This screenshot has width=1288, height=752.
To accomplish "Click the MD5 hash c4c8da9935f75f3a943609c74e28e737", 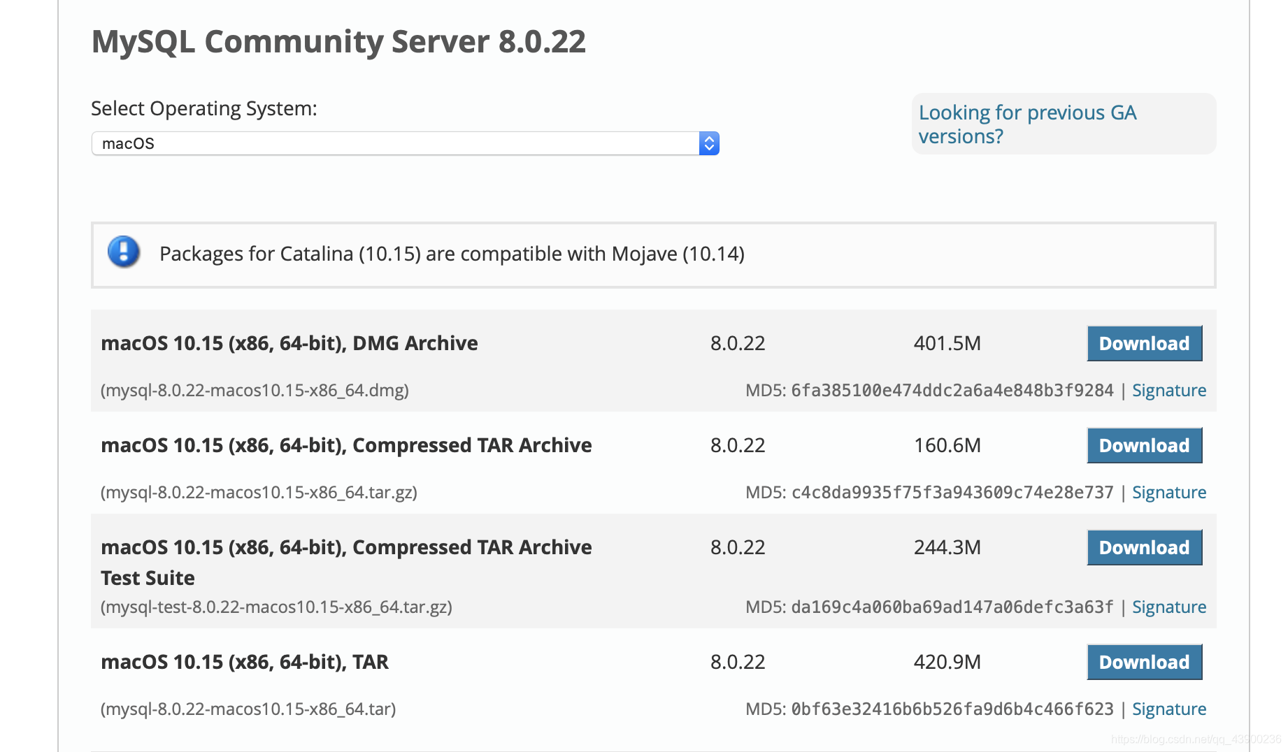I will [952, 492].
